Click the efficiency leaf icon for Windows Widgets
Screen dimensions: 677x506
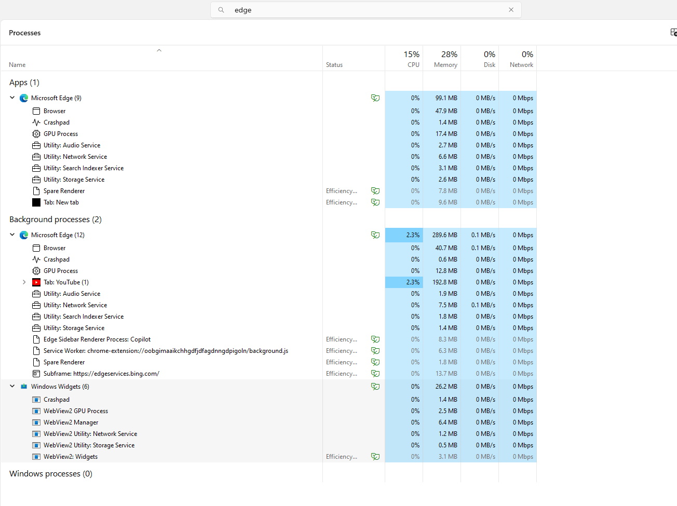pyautogui.click(x=375, y=387)
